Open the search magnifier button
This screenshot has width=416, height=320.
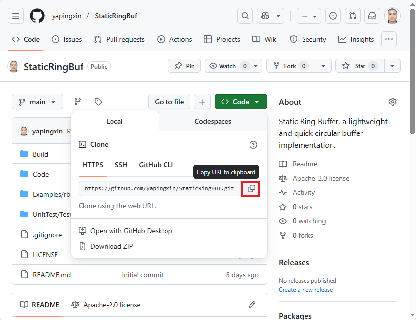click(x=245, y=16)
